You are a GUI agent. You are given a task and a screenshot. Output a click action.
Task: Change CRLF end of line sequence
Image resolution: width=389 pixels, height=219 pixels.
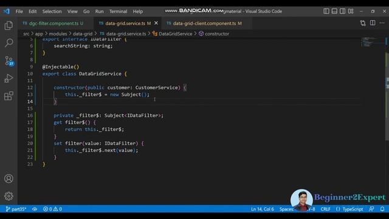[x=325, y=209]
